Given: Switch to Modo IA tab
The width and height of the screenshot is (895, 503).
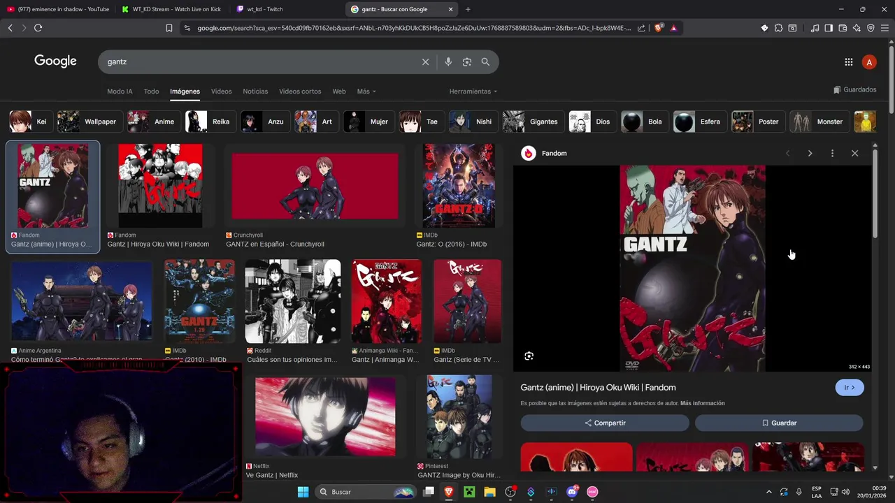Looking at the screenshot, I should point(120,92).
